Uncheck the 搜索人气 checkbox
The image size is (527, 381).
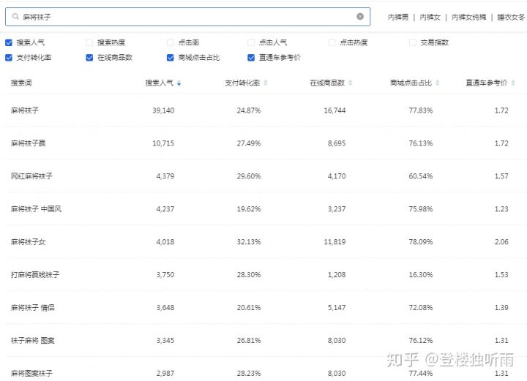(9, 42)
